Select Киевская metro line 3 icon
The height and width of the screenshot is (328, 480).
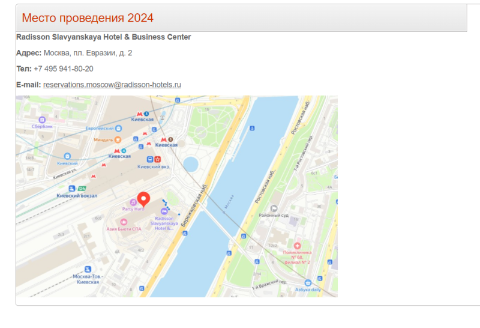click(x=146, y=114)
